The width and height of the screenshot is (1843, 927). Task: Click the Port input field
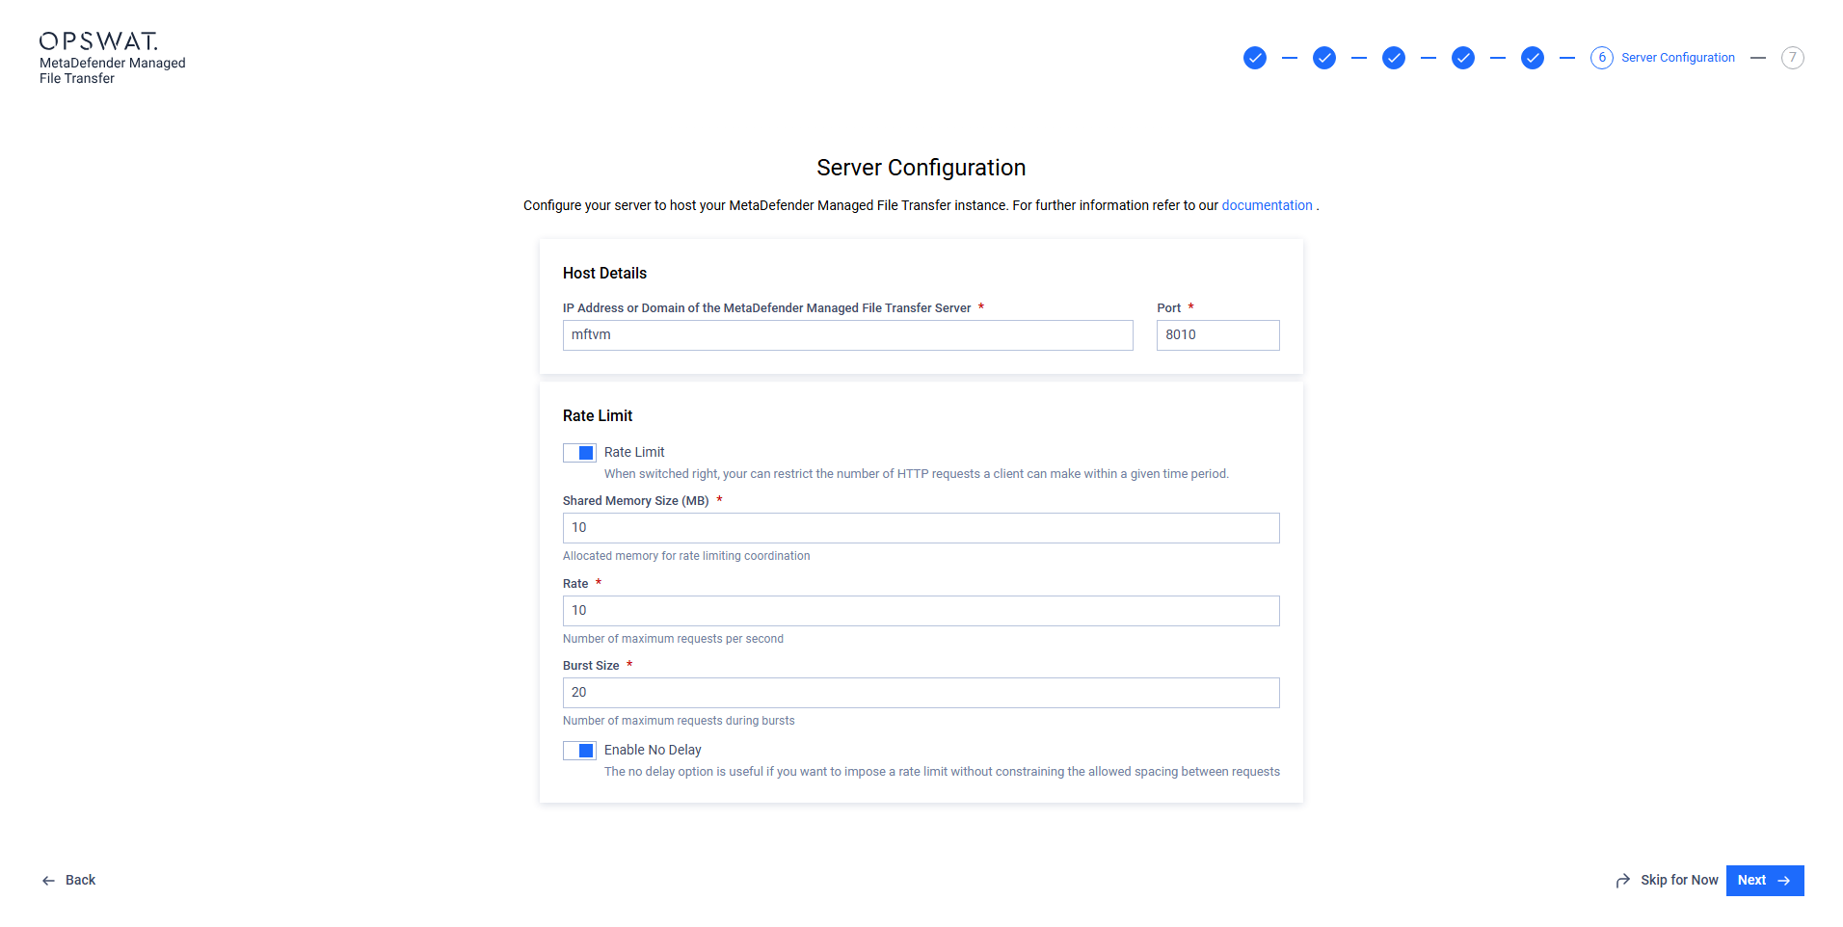1218,335
